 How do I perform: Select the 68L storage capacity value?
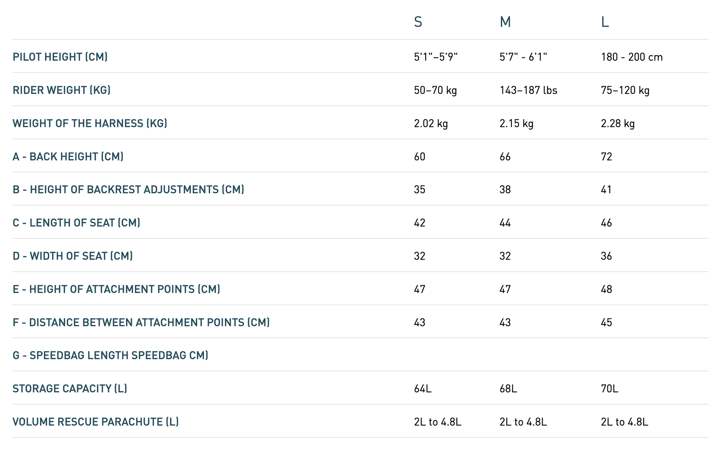coord(508,388)
